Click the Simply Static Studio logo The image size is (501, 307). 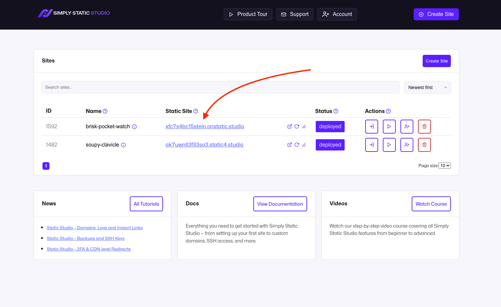(x=74, y=13)
